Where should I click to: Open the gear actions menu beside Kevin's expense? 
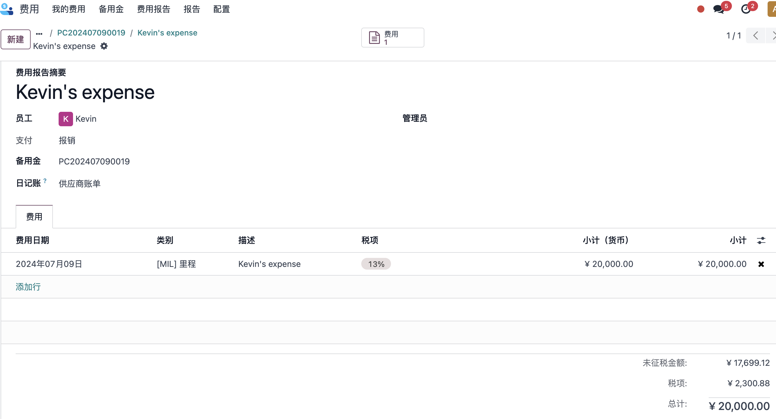pos(104,46)
